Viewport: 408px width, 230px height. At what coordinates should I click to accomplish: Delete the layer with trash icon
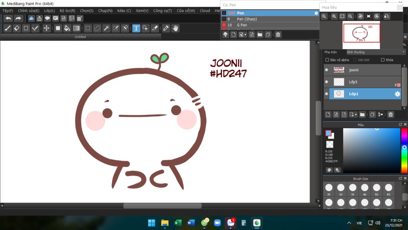pos(390,115)
